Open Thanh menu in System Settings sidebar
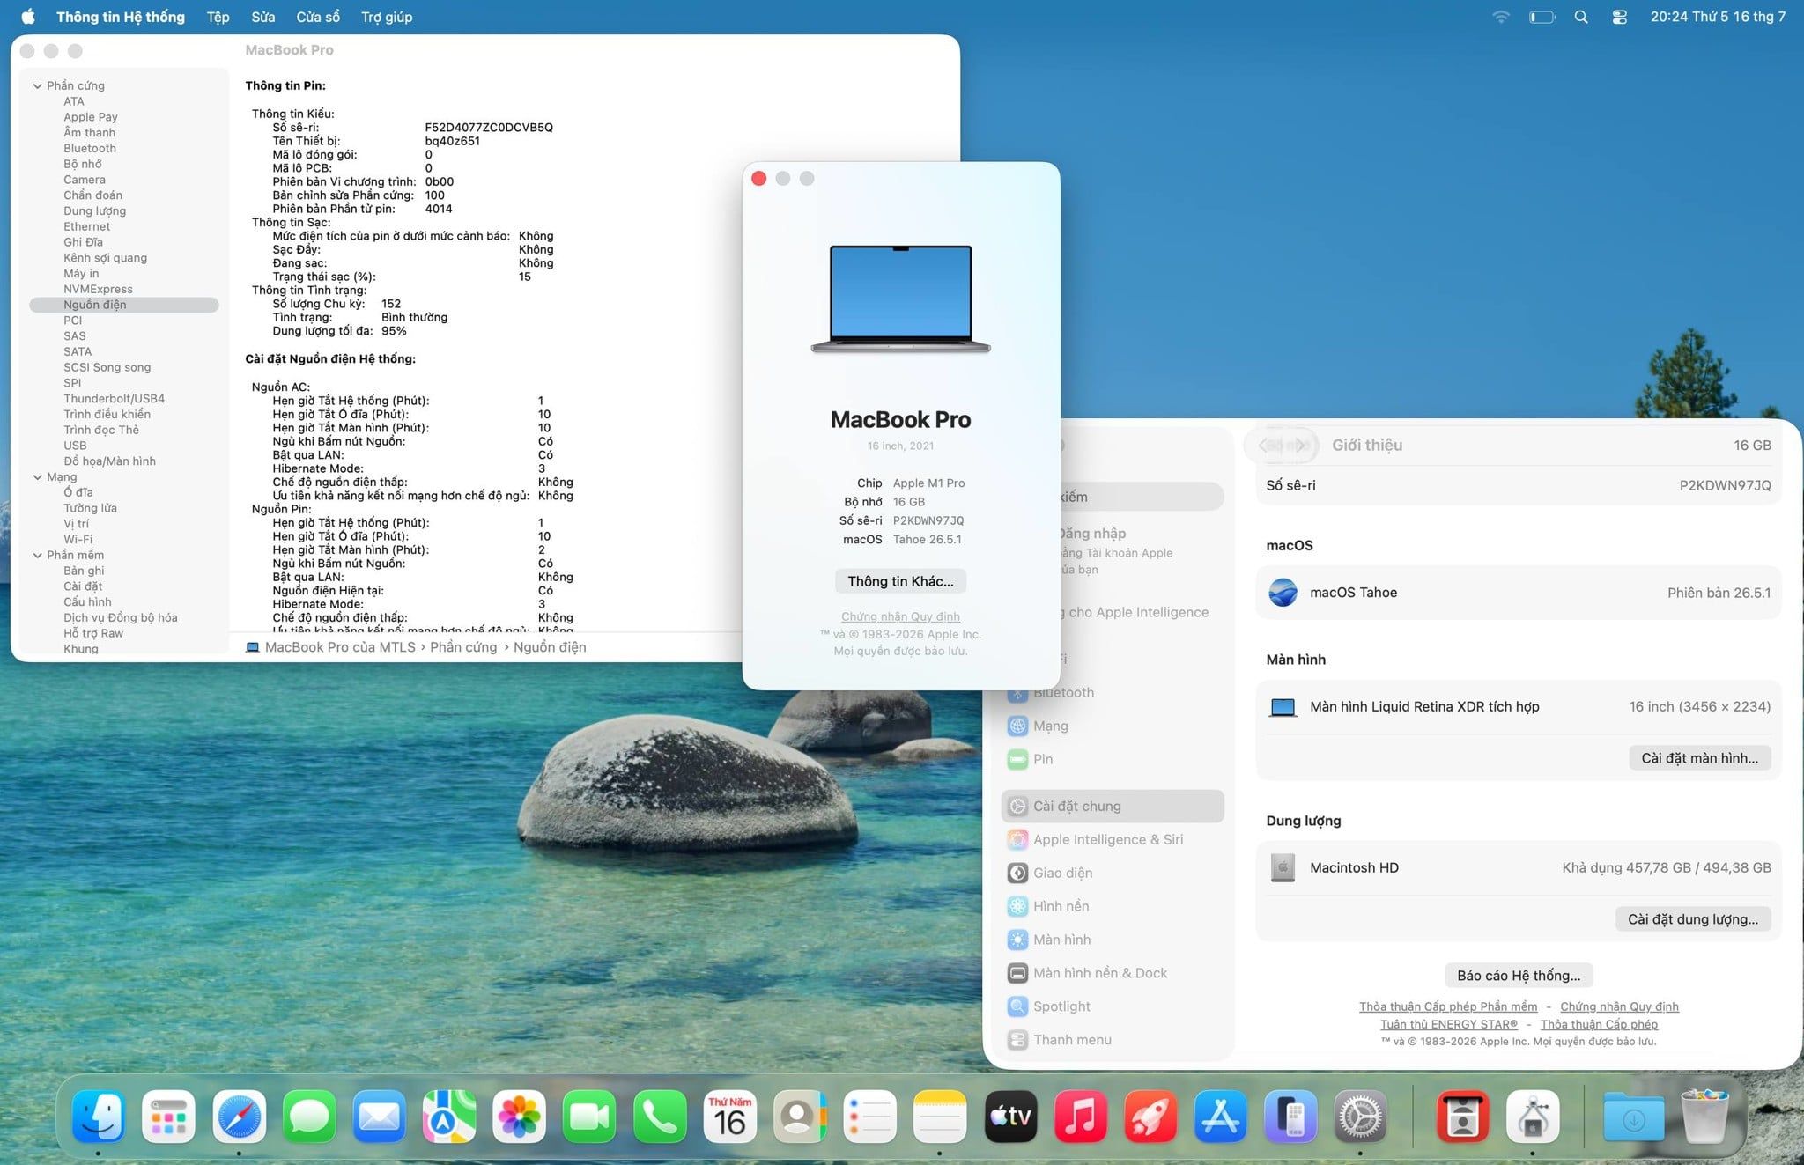 pos(1113,1040)
